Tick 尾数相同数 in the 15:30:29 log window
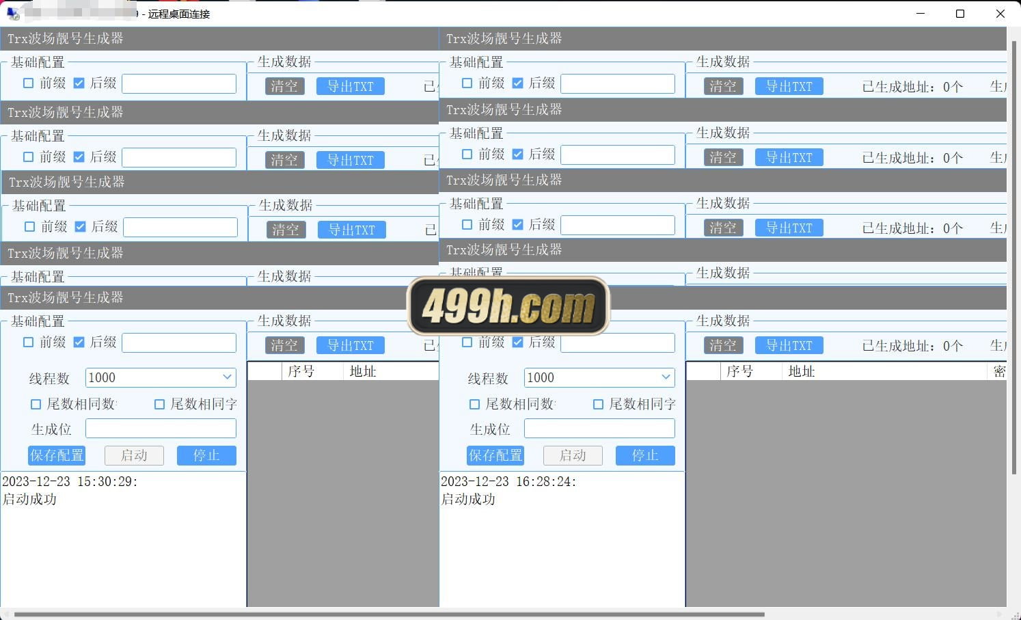1021x620 pixels. pyautogui.click(x=36, y=404)
